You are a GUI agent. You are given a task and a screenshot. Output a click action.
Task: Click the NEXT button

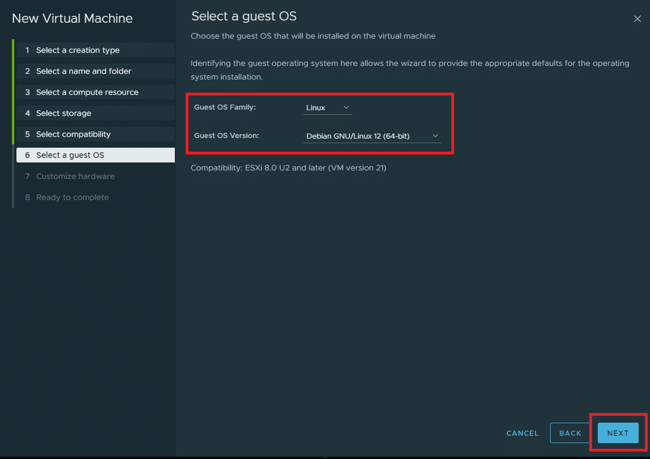point(618,433)
